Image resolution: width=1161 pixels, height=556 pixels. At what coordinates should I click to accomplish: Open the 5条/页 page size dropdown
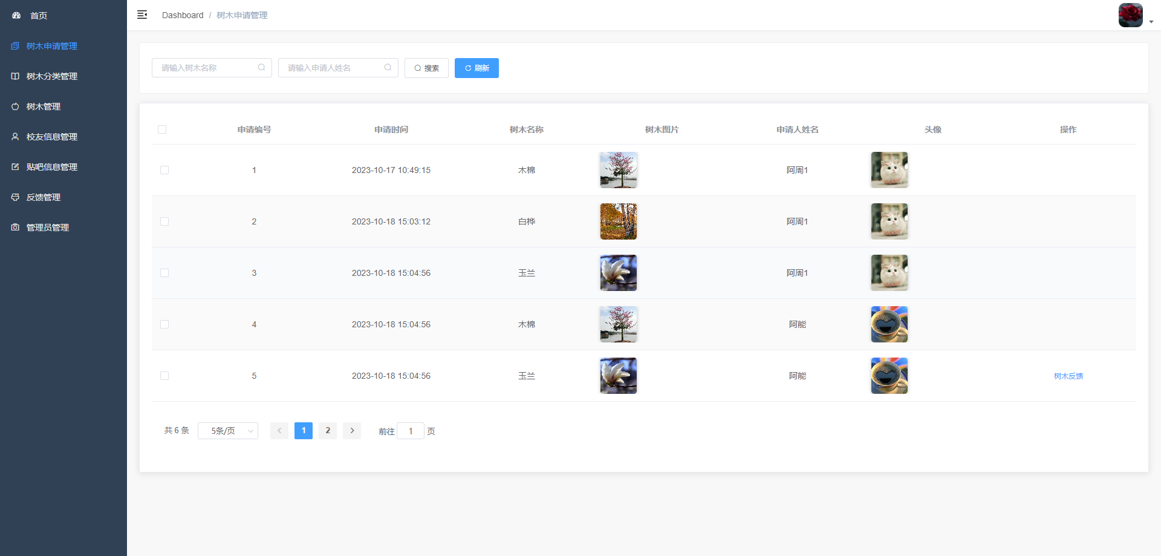[x=228, y=431]
